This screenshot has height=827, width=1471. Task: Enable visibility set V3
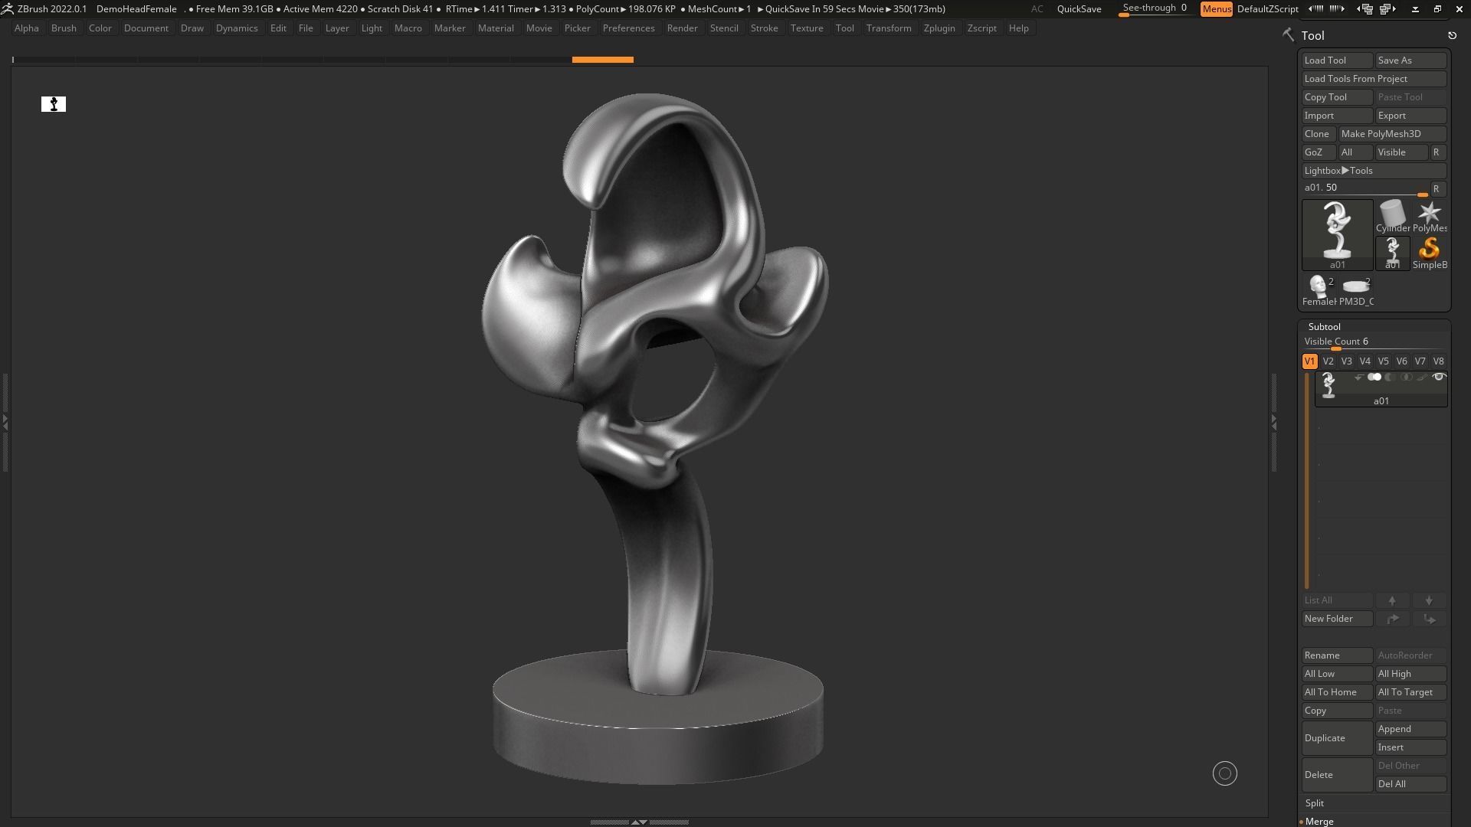coord(1346,361)
